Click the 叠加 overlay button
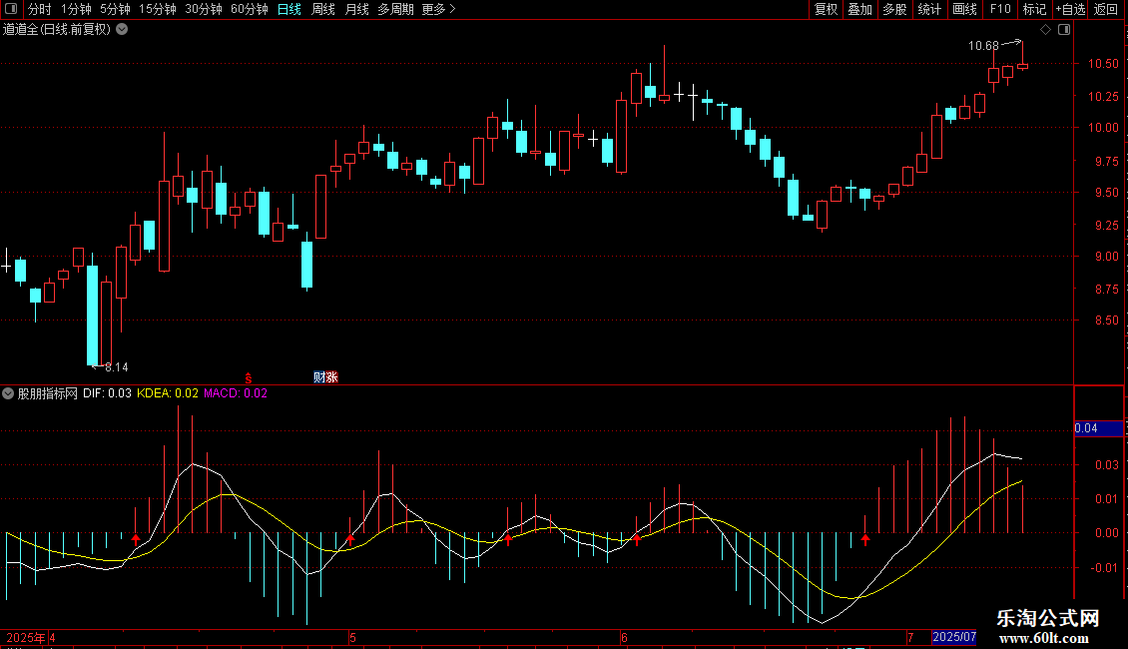The image size is (1128, 649). pos(860,9)
